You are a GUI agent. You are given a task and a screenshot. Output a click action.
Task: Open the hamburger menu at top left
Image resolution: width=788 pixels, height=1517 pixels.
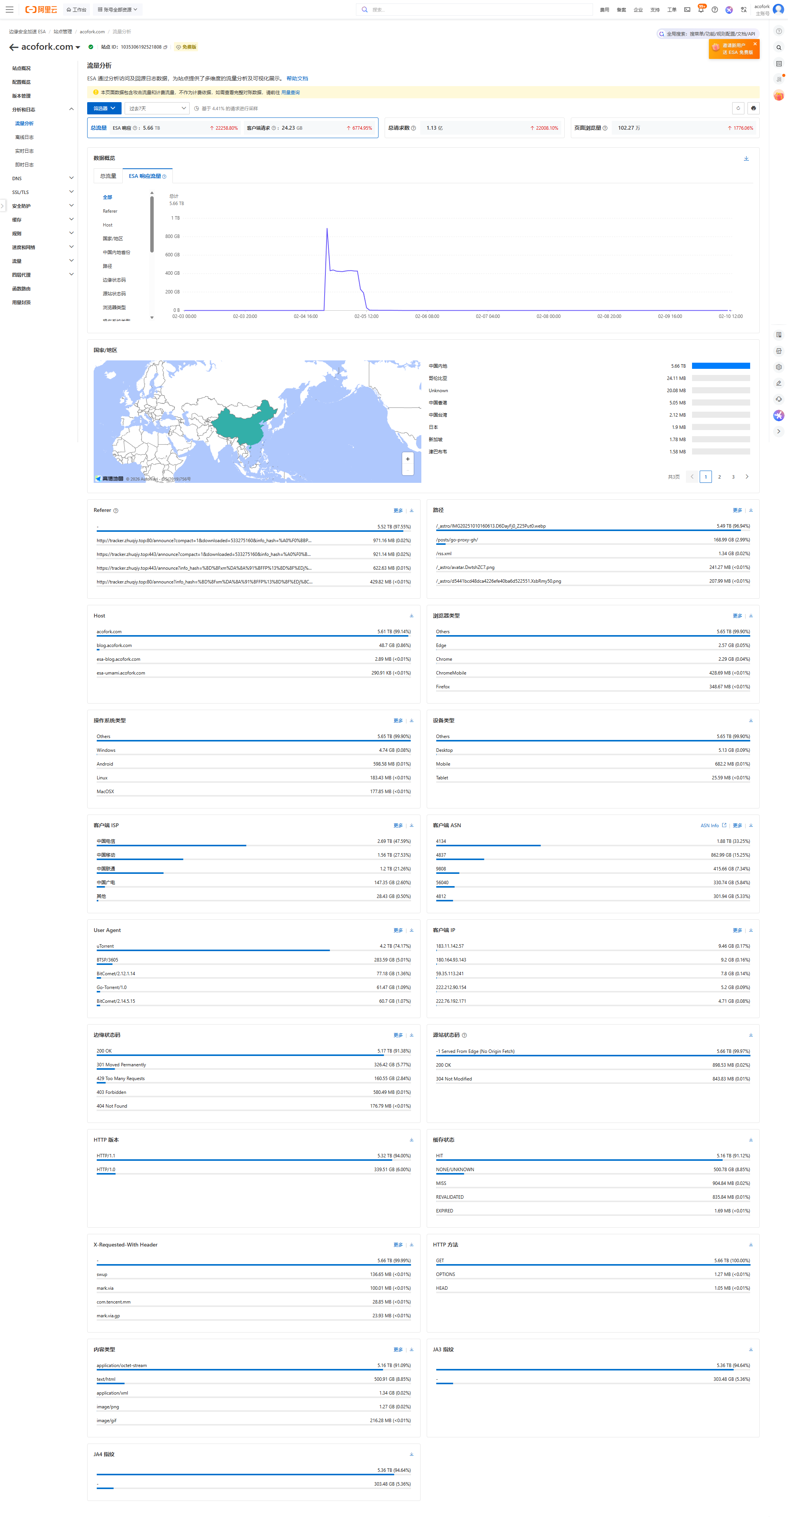pos(10,10)
